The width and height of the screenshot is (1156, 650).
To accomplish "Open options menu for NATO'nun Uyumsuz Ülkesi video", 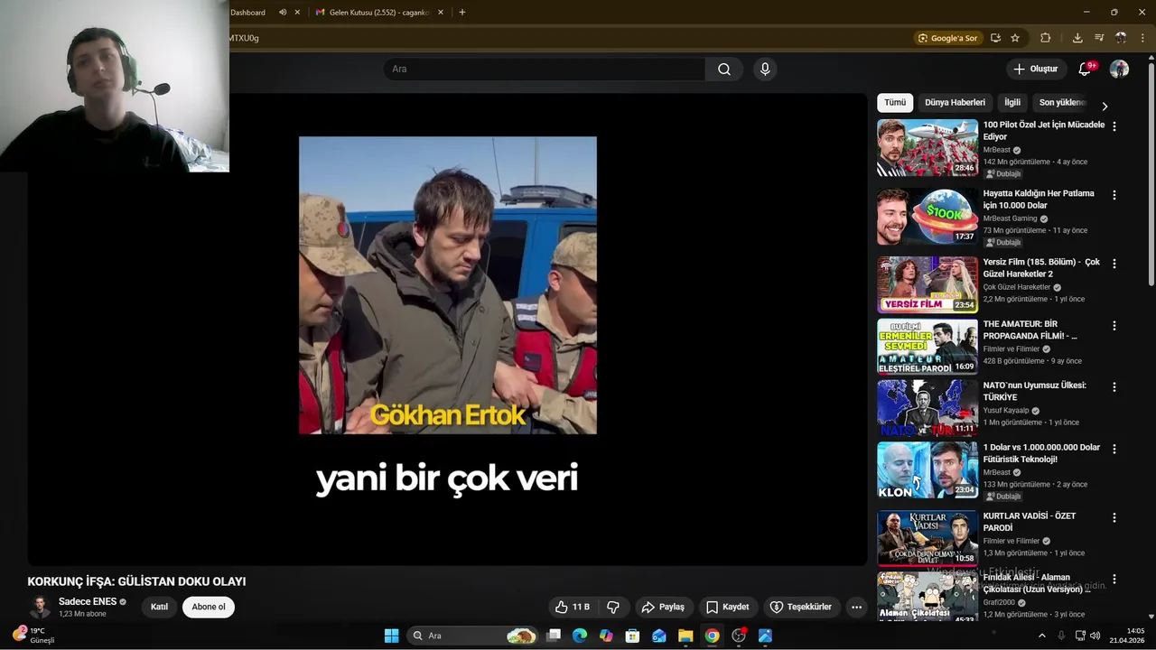I will (1114, 386).
